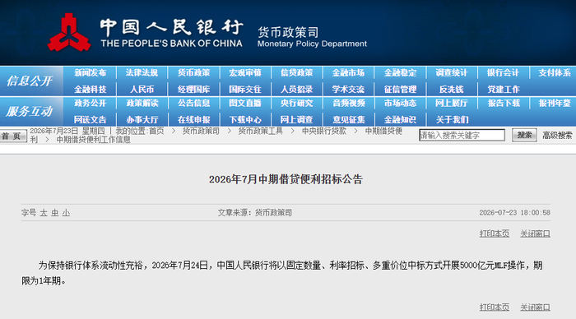Go to 党建工作

[x=504, y=89]
